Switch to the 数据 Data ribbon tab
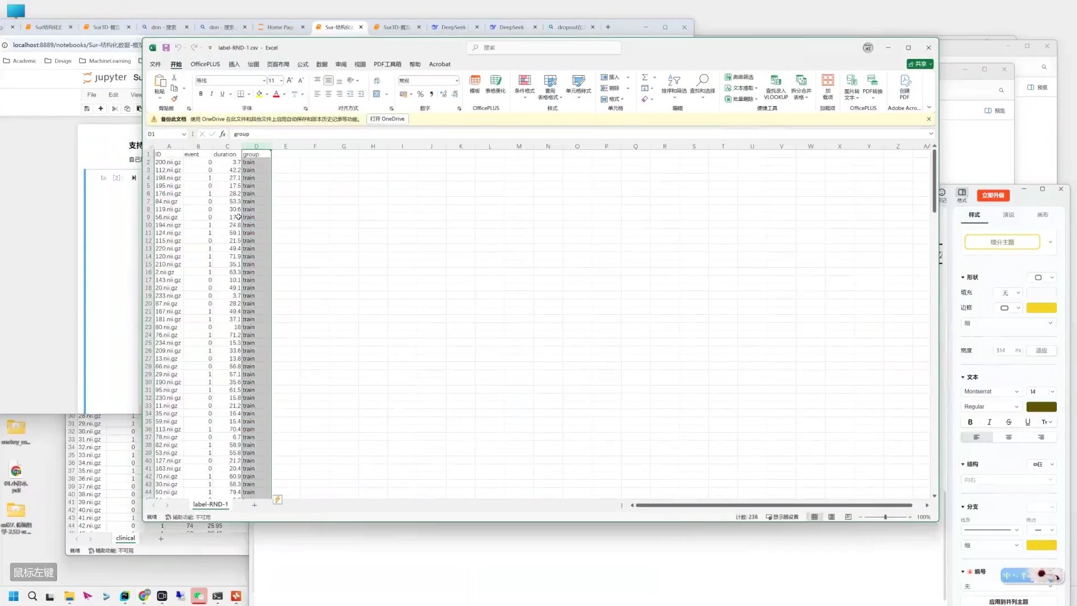 coord(322,64)
